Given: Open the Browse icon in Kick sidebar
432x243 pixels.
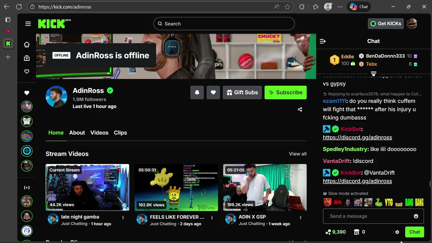Looking at the screenshot, I should (27, 58).
